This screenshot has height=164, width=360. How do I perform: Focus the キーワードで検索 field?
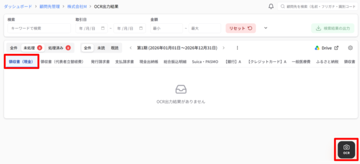(39, 28)
